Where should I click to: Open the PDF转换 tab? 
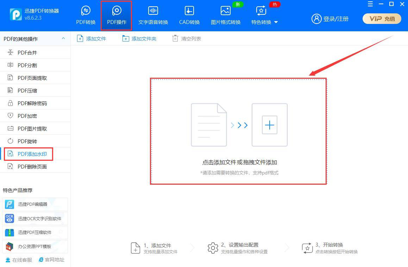86,15
